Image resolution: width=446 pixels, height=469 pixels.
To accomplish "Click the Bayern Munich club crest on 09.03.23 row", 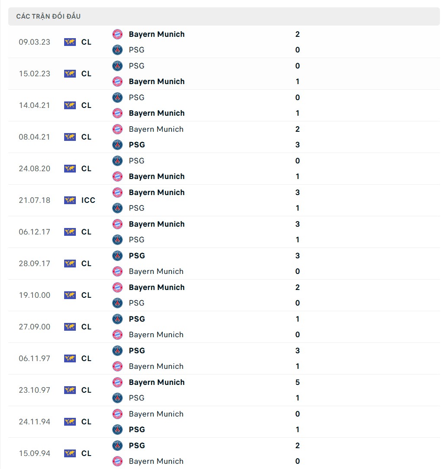I will pos(117,34).
